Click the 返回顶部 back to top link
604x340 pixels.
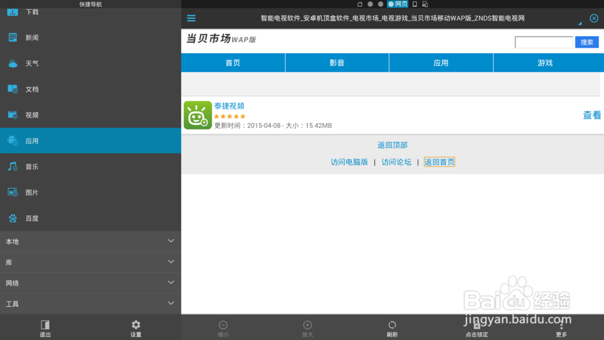tap(392, 145)
